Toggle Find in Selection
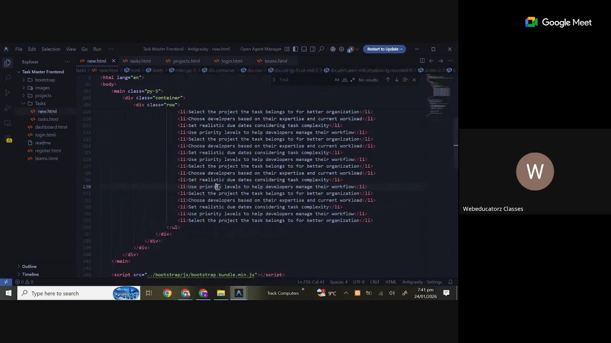This screenshot has height=343, width=611. pyautogui.click(x=405, y=80)
